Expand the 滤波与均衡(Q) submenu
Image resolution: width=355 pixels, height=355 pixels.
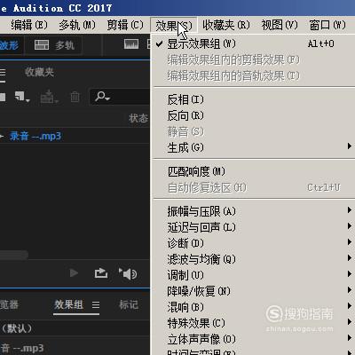(253, 259)
